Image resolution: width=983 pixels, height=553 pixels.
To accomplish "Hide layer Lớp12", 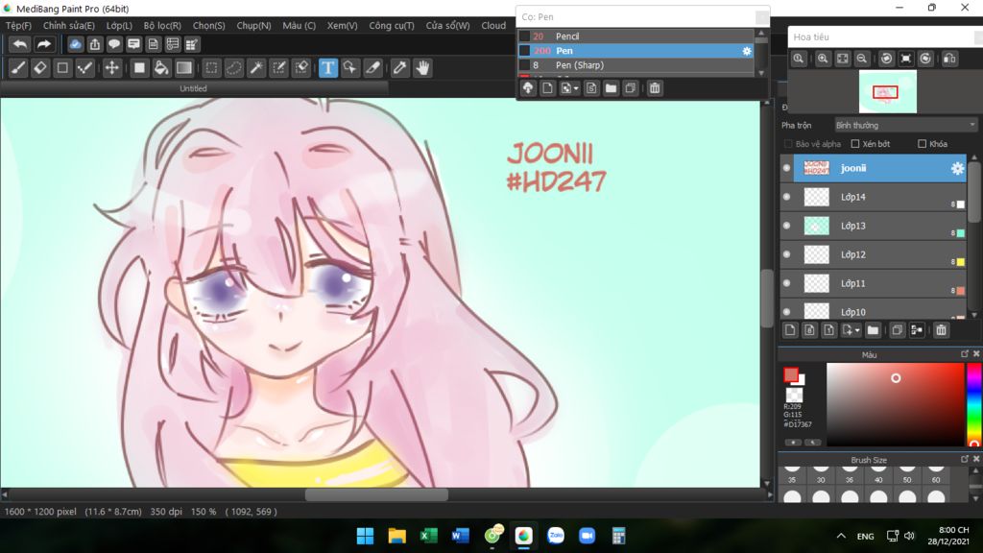I will click(787, 254).
